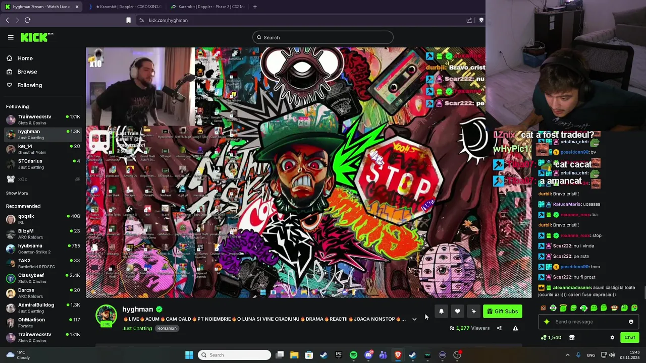
Task: Open the emoji picker in the message box
Action: (x=631, y=322)
